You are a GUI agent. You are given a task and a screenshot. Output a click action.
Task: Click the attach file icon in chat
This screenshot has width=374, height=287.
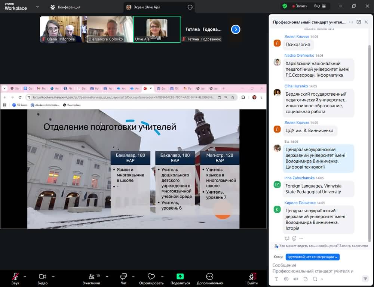305,279
